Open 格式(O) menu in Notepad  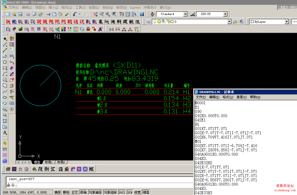(228, 97)
